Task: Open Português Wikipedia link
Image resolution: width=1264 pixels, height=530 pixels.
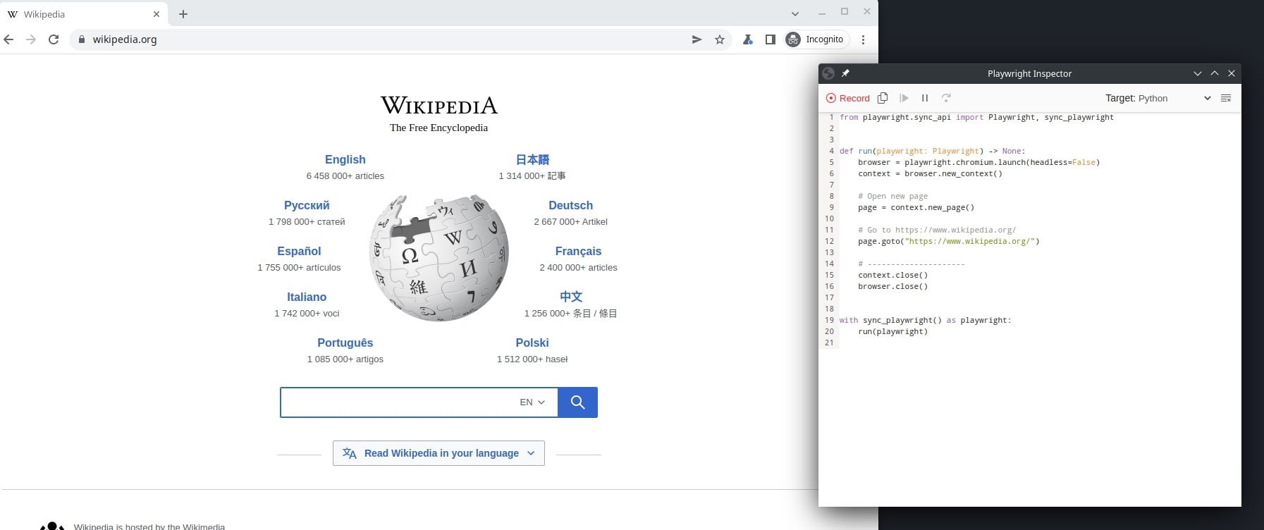Action: (x=345, y=343)
